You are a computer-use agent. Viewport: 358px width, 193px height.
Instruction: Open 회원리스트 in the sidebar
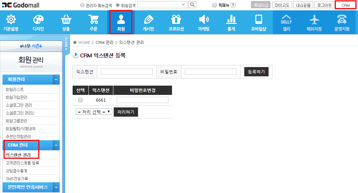(x=15, y=90)
